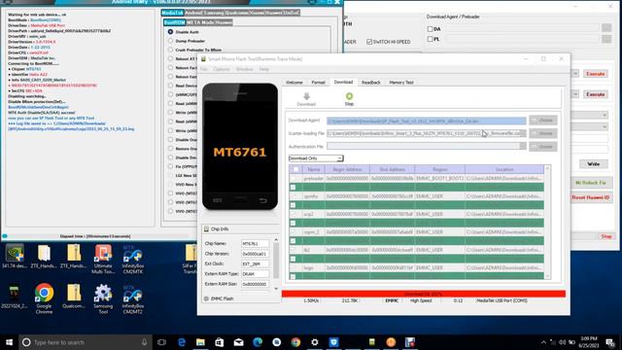Image resolution: width=622 pixels, height=350 pixels.
Task: Open the Mail app from the taskbar
Action: [x=238, y=342]
